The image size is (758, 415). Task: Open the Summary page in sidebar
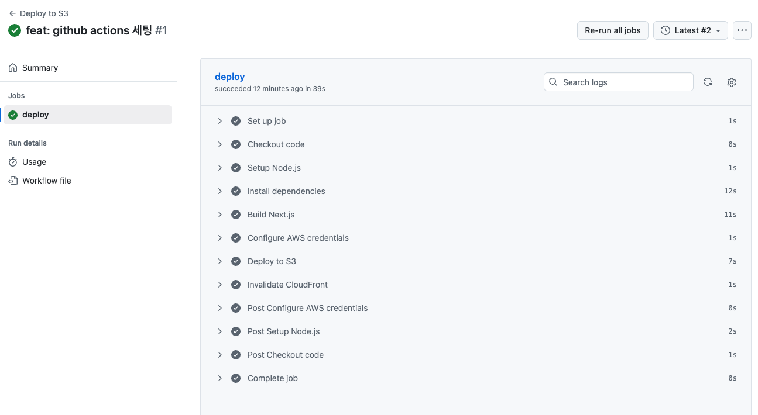click(40, 68)
